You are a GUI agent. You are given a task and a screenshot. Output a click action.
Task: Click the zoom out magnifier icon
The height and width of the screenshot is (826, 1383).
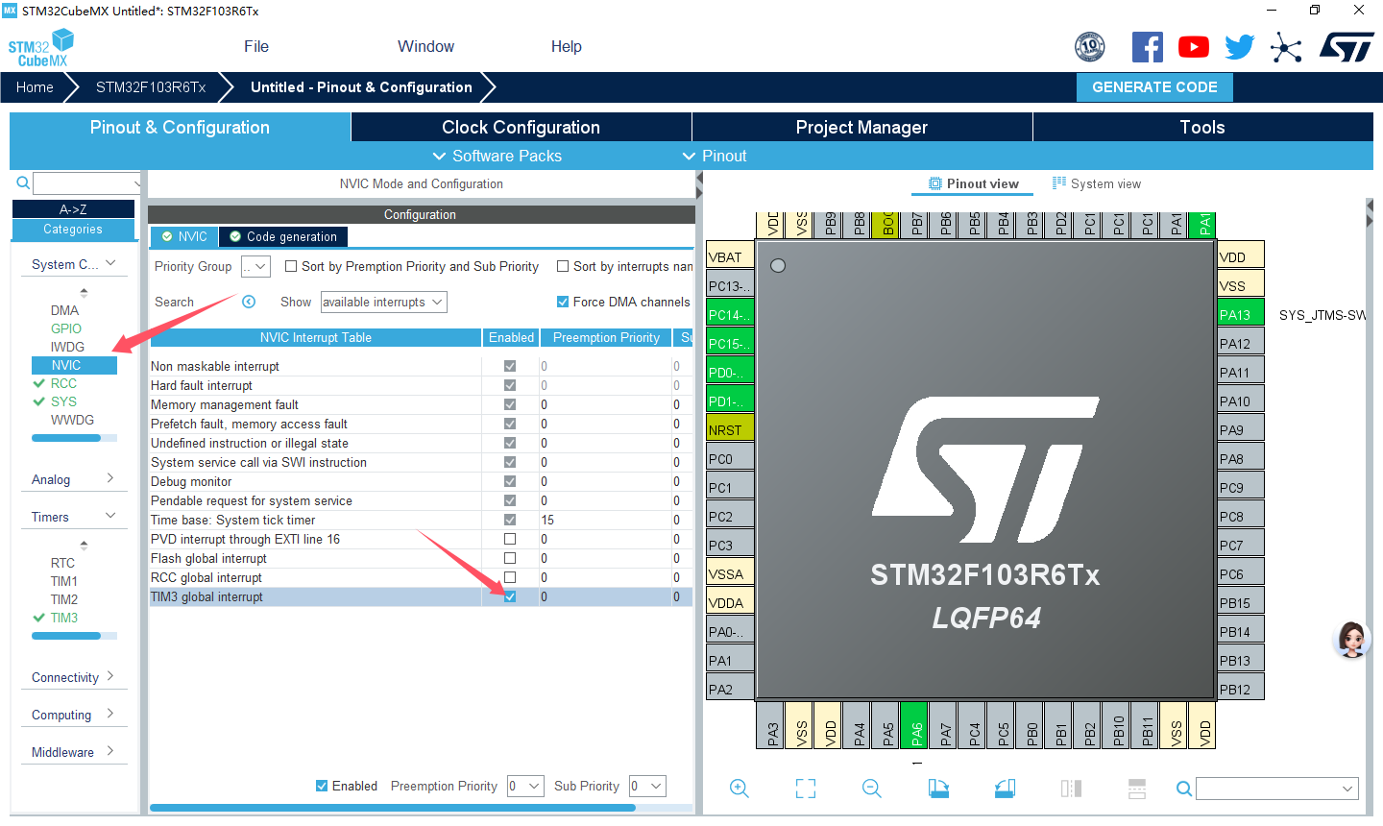click(x=871, y=789)
